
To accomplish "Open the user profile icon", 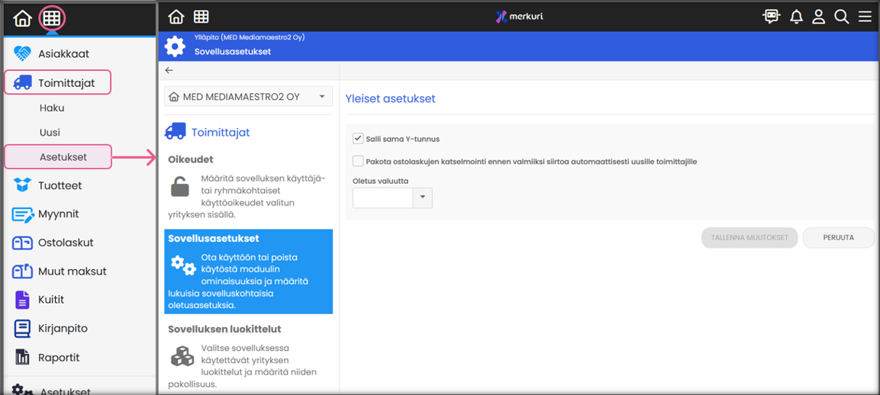I will 818,16.
